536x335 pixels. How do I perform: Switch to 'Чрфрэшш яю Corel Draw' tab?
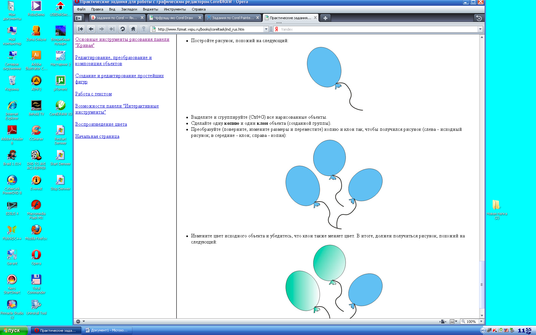(175, 18)
